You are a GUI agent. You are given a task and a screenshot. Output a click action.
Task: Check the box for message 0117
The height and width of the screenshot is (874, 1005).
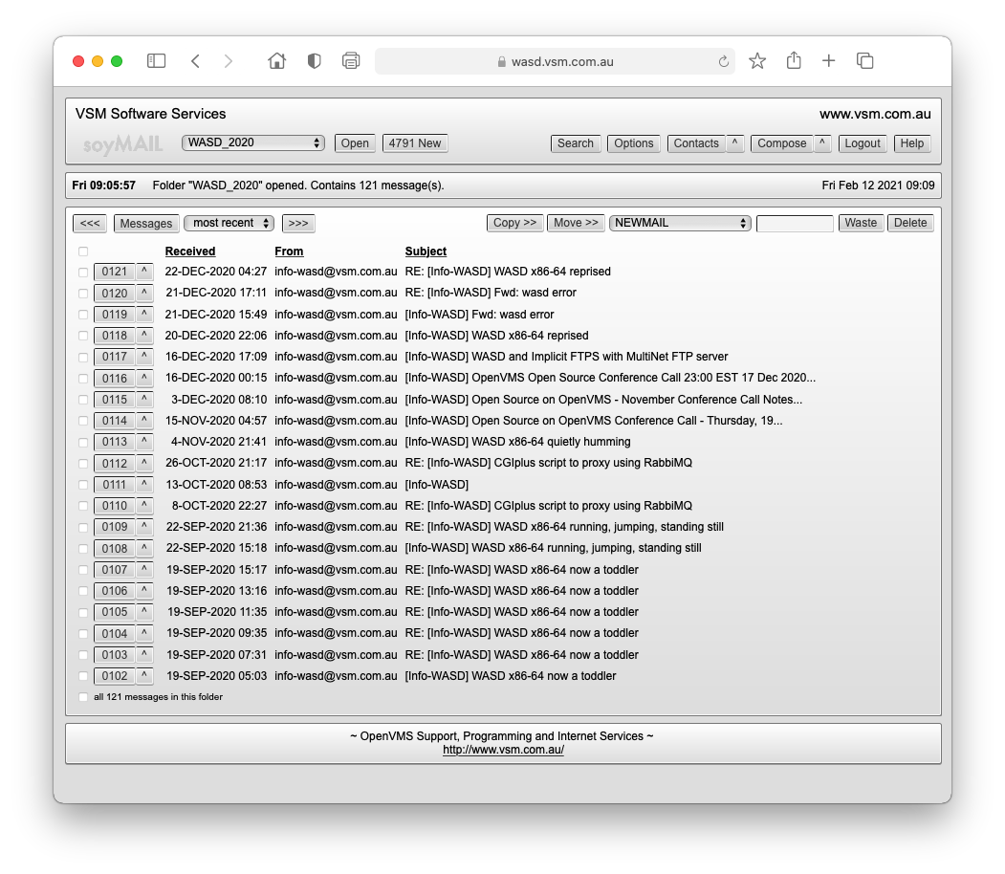click(x=83, y=358)
